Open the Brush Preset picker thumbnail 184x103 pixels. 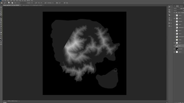9,3
